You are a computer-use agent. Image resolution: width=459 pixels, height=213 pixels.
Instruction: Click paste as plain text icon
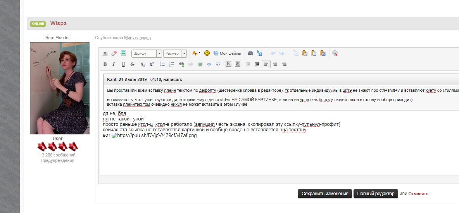point(314,53)
